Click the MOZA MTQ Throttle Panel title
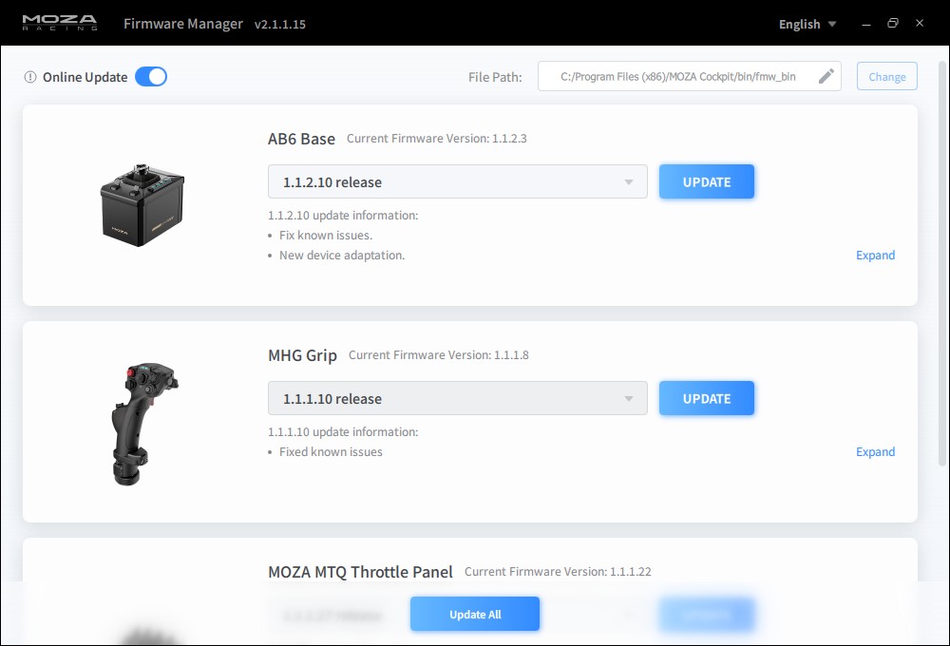This screenshot has height=646, width=950. (x=360, y=572)
